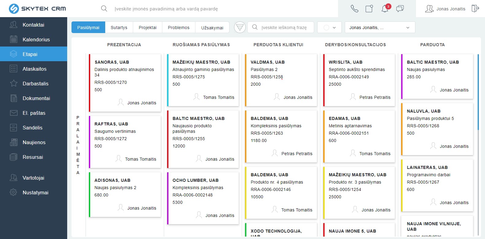Open the color circle filter dropdown
The height and width of the screenshot is (239, 485).
click(x=329, y=27)
